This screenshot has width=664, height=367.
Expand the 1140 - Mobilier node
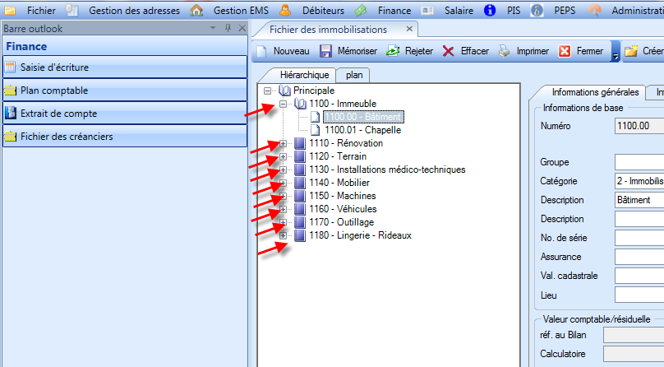click(x=283, y=183)
